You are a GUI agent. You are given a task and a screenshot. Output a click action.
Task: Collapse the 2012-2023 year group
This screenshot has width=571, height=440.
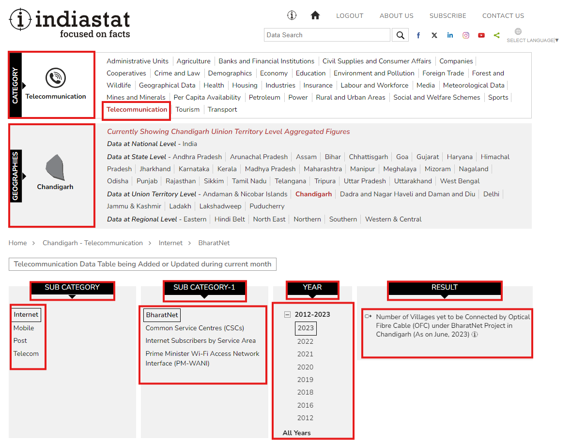[287, 314]
